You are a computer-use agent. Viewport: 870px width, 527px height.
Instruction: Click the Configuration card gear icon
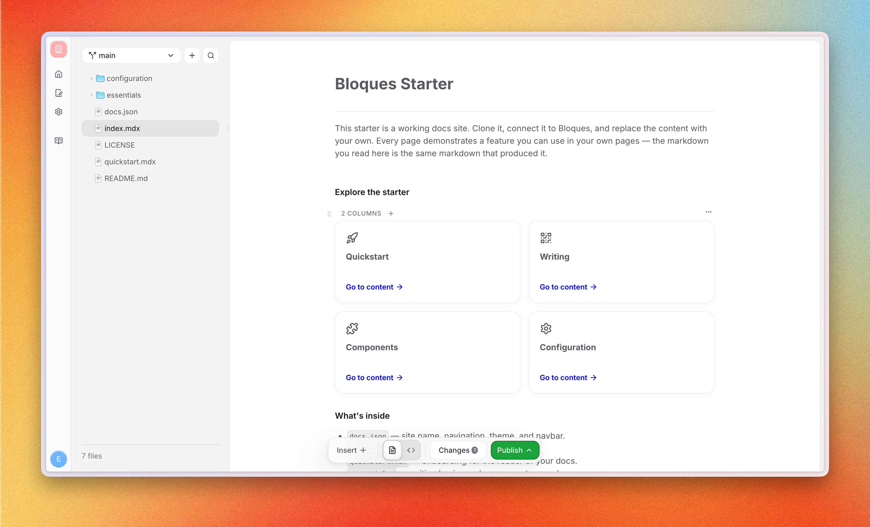point(546,329)
